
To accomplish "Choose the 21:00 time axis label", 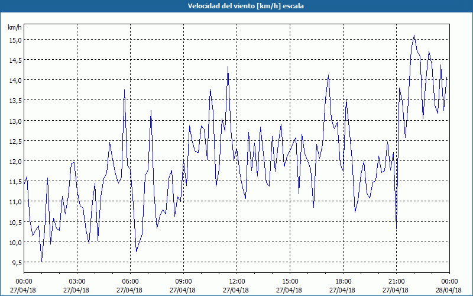I will (x=396, y=282).
